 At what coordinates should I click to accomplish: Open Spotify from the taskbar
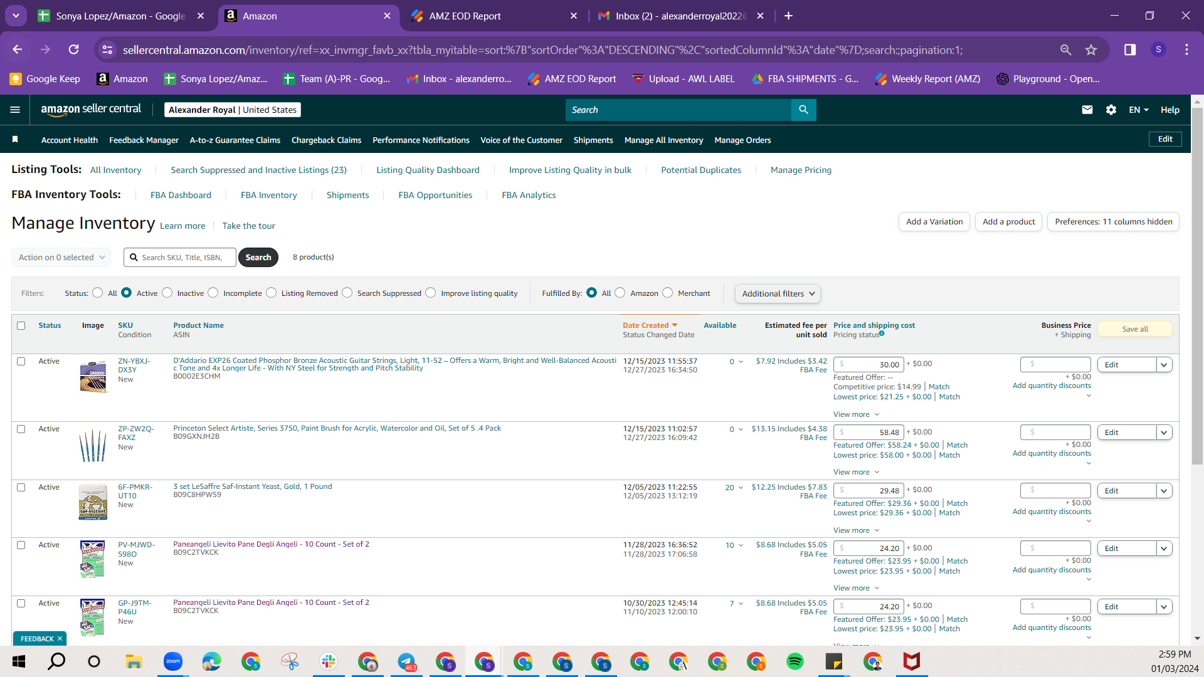[795, 661]
